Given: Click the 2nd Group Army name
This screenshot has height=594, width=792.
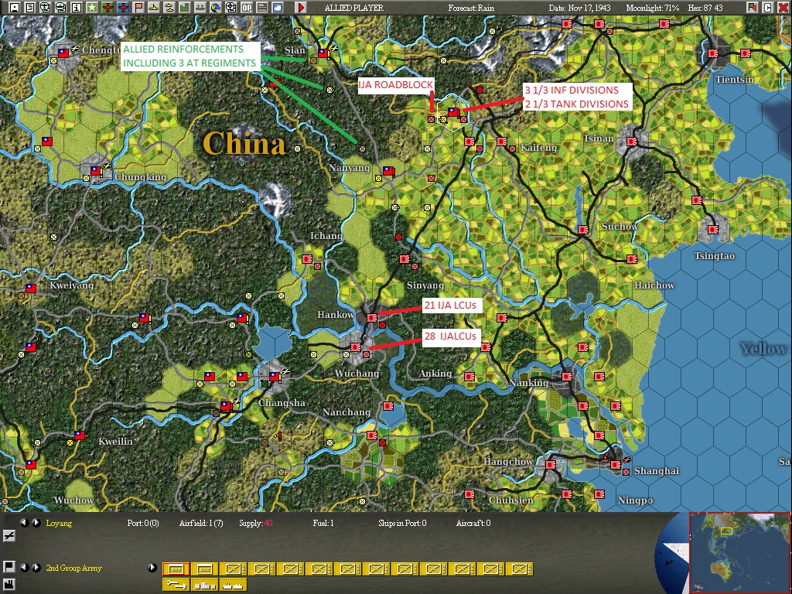Looking at the screenshot, I should (73, 568).
